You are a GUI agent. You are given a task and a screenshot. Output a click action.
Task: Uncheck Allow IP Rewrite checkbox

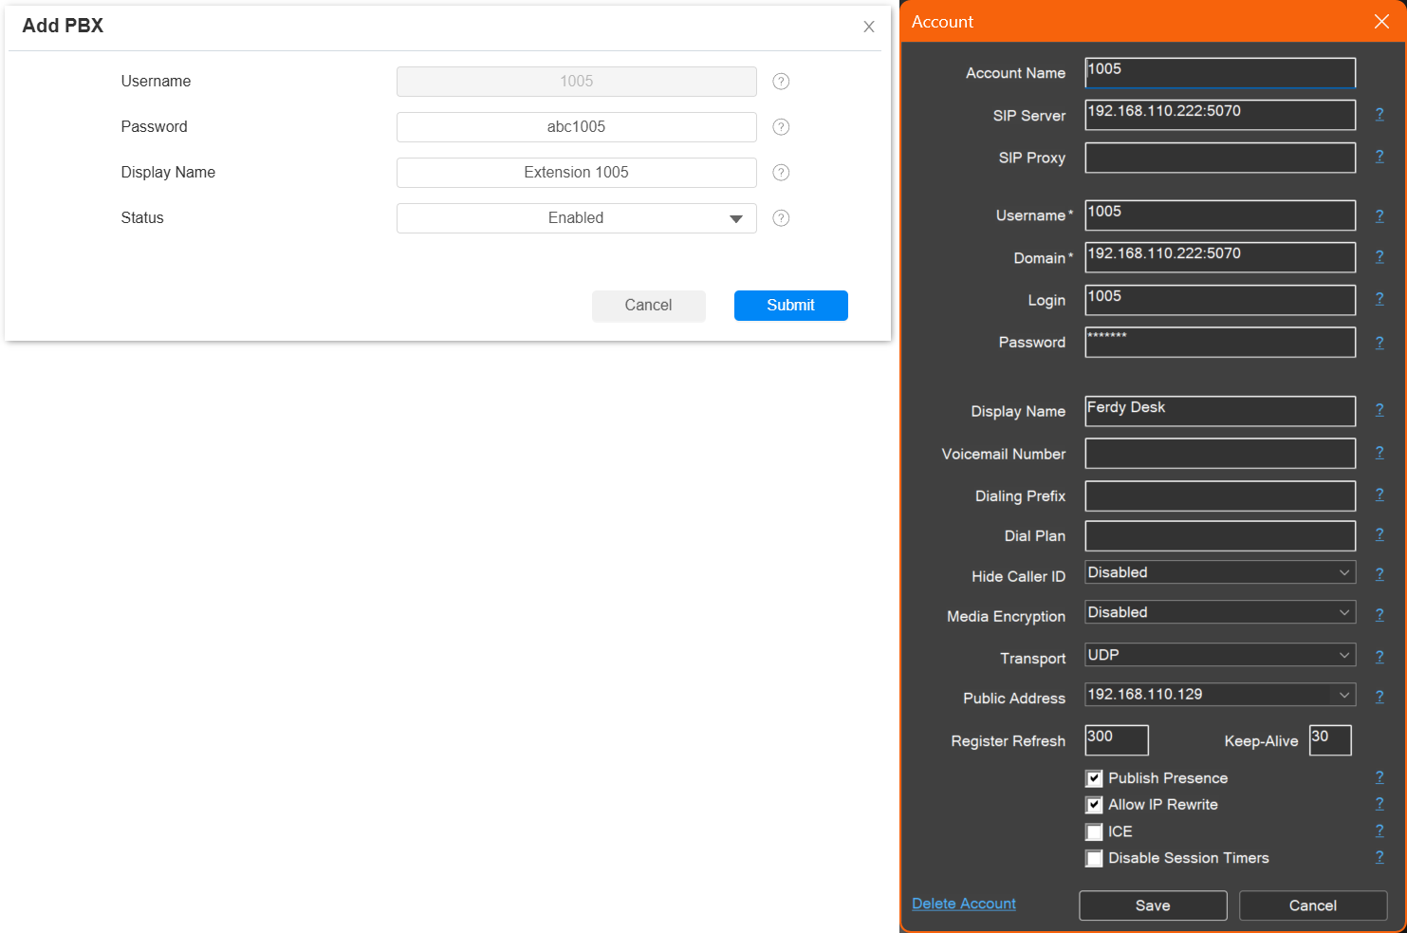click(1094, 805)
